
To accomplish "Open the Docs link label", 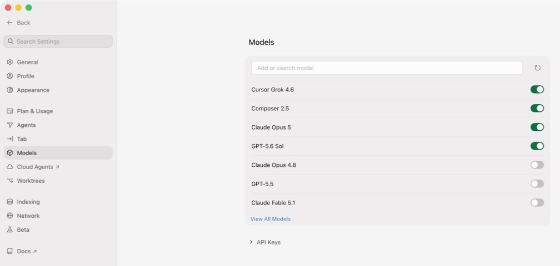I will tap(24, 252).
